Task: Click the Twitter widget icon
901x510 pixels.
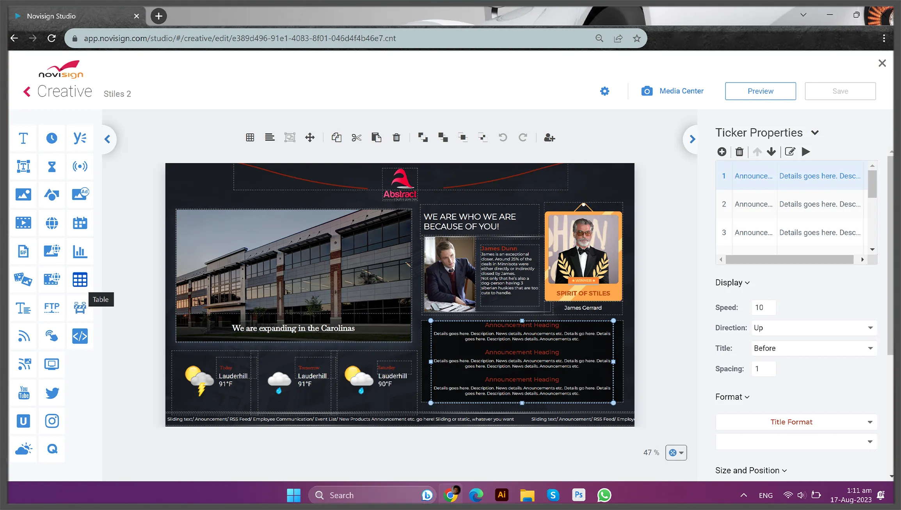Action: point(52,393)
